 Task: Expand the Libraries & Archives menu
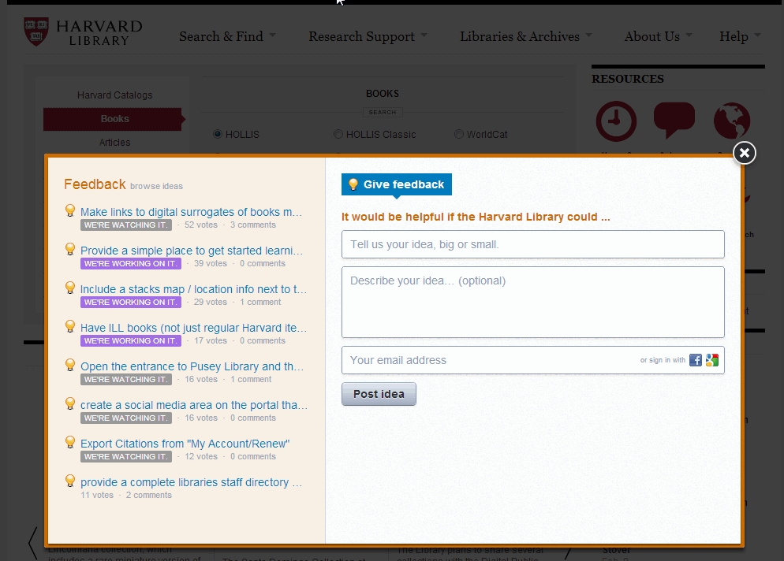click(x=525, y=36)
